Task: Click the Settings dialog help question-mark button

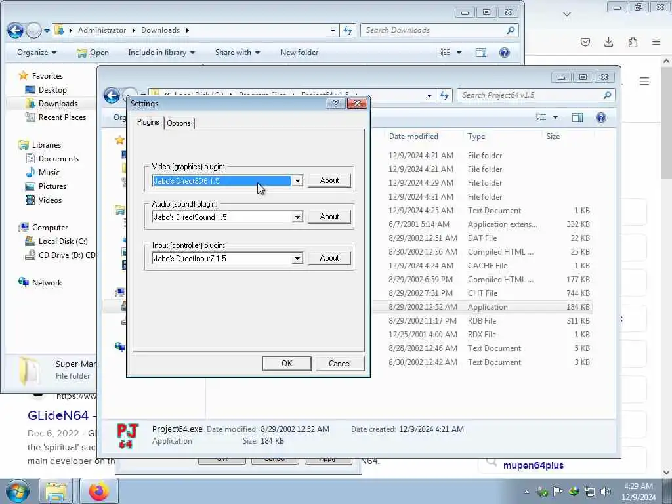Action: [x=335, y=103]
